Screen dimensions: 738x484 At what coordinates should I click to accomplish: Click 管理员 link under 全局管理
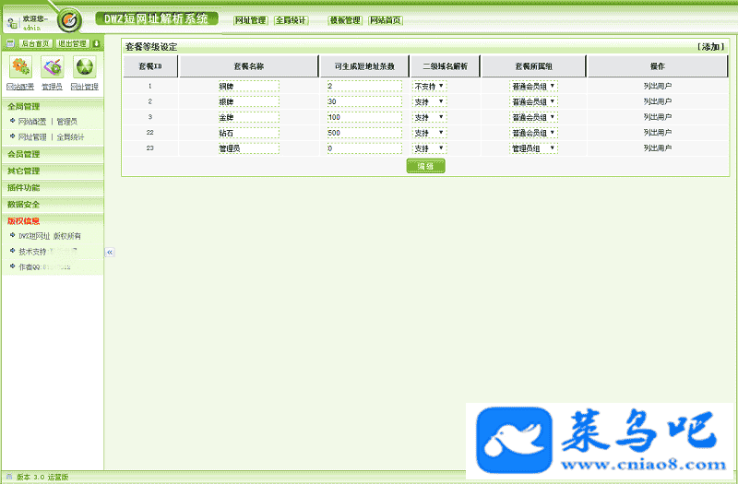click(66, 122)
